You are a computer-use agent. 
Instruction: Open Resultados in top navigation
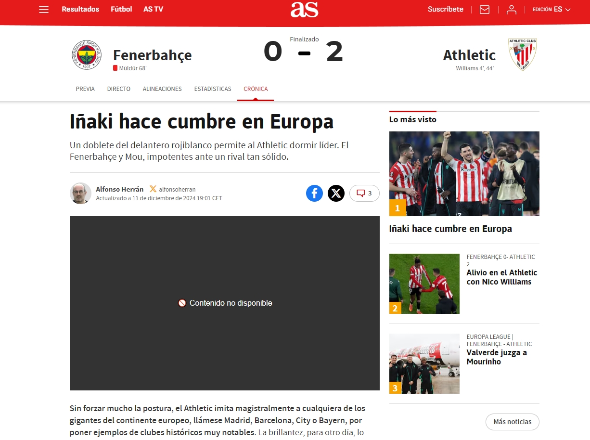pyautogui.click(x=80, y=9)
